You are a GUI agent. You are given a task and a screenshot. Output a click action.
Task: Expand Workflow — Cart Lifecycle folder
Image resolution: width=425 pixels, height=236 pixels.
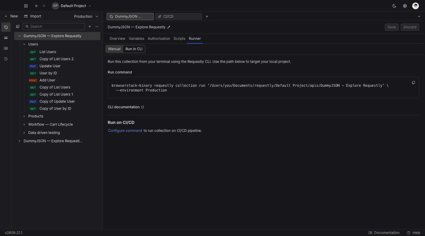24,124
